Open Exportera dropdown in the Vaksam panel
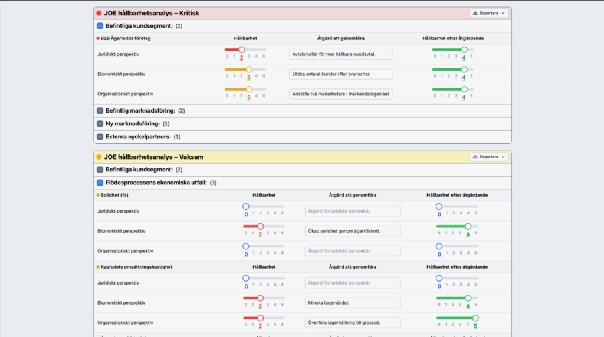 (489, 157)
